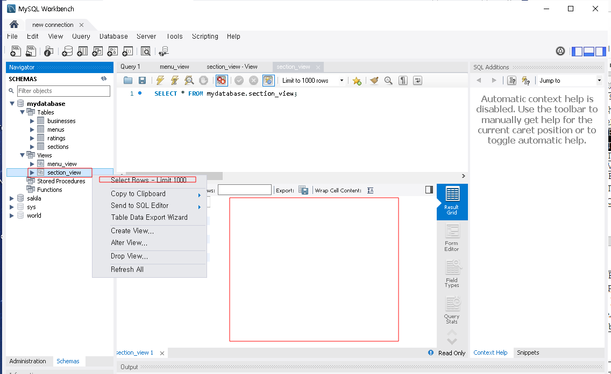Click the Filter objects search field
This screenshot has width=611, height=374.
(x=63, y=91)
